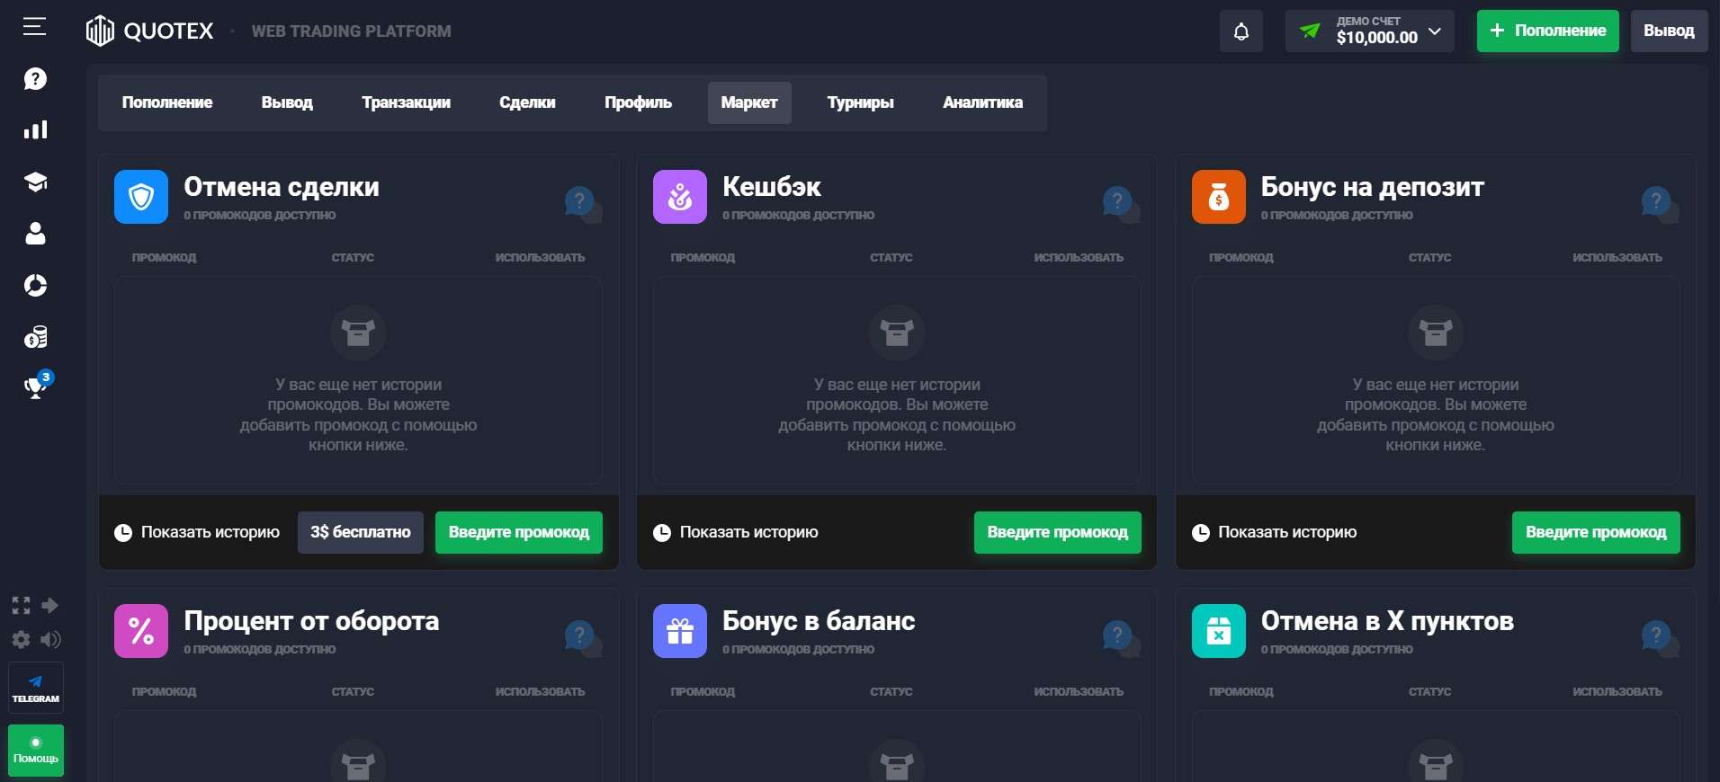The width and height of the screenshot is (1720, 782).
Task: Open the account user sidebar icon
Action: (x=35, y=234)
